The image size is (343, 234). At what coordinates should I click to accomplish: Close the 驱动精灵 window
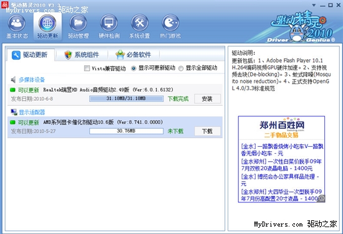coord(339,5)
